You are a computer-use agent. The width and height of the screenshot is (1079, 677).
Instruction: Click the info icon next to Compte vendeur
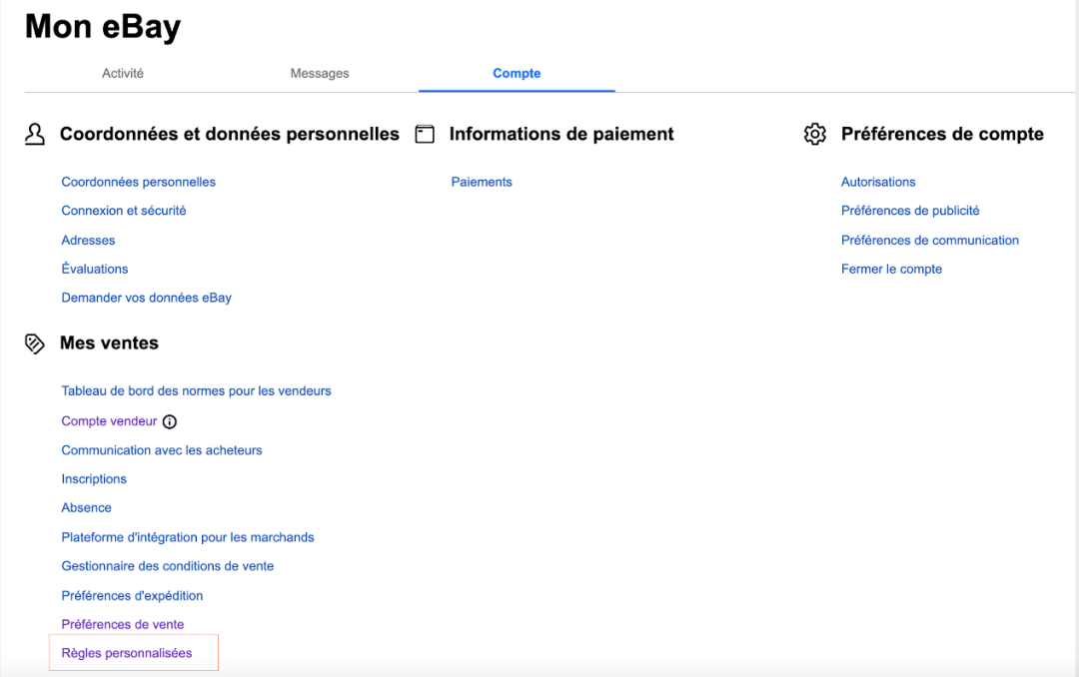[x=170, y=421]
